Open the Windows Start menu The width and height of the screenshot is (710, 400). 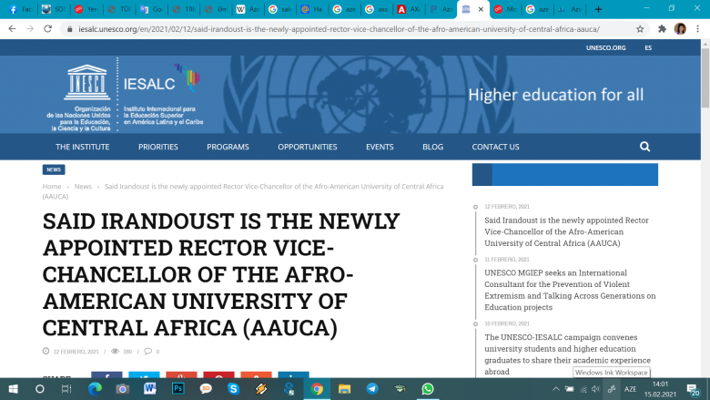pos(13,389)
